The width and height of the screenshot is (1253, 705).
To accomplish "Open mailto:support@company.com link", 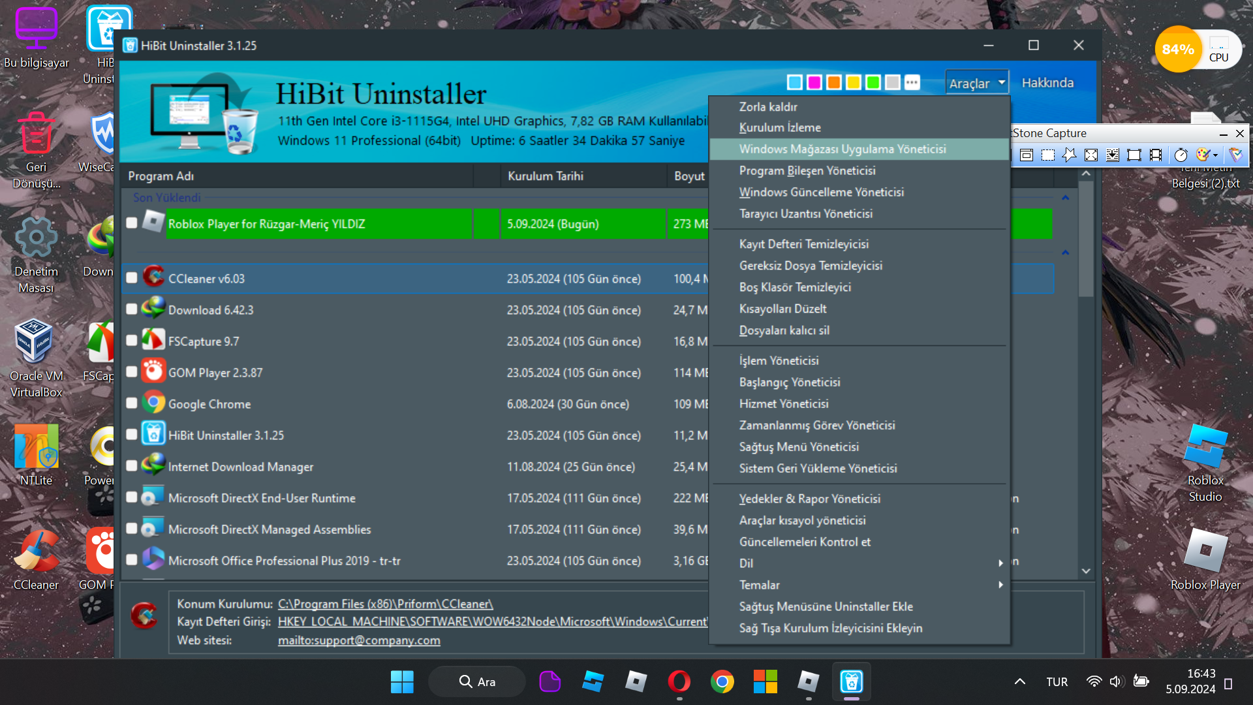I will 359,640.
